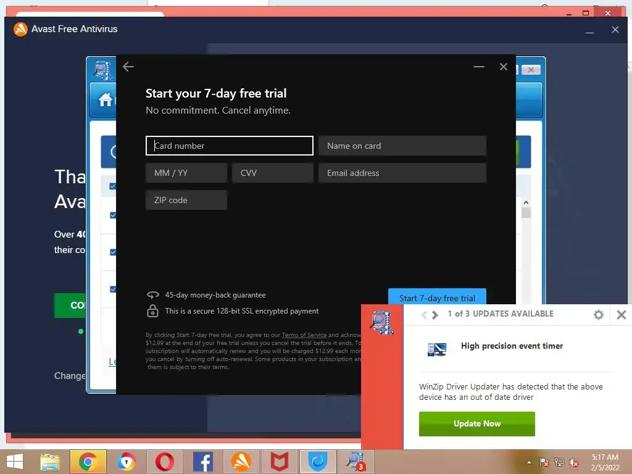
Task: Toggle the first checkbox in Driver Updater list
Action: coord(113,186)
